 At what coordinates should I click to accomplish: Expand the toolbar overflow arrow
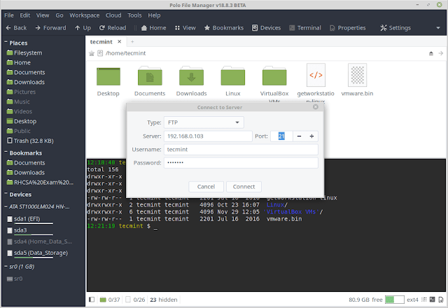438,28
